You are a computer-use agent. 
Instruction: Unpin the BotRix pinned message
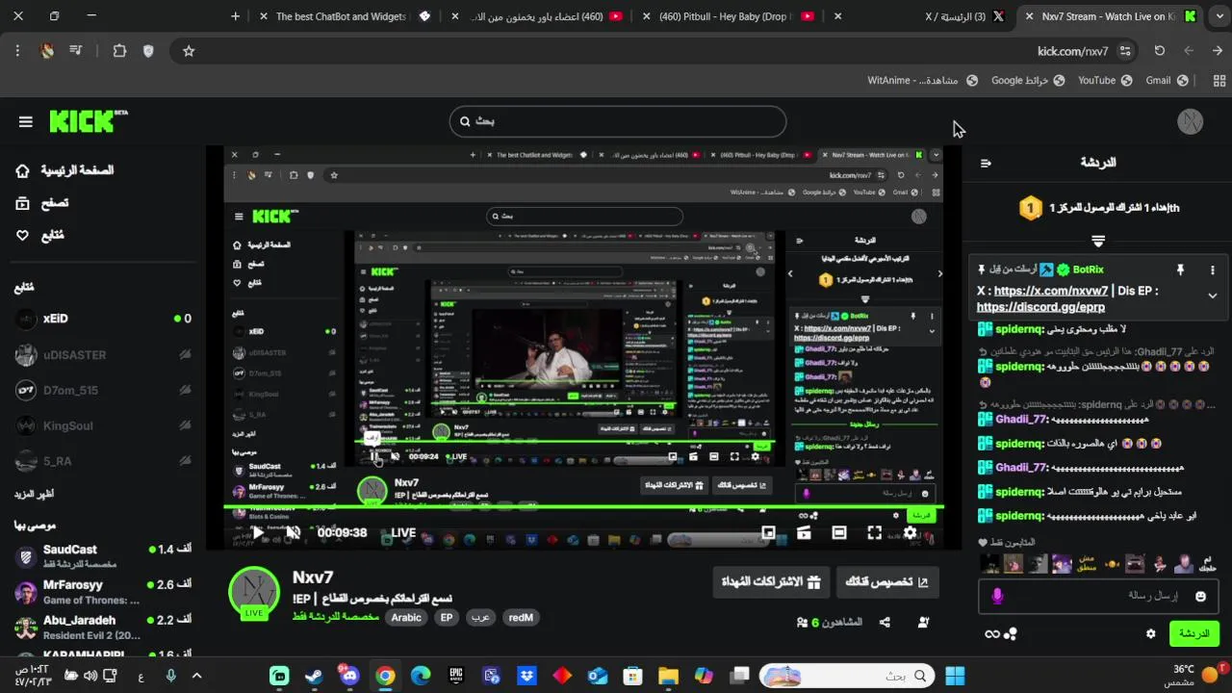[x=1180, y=270]
